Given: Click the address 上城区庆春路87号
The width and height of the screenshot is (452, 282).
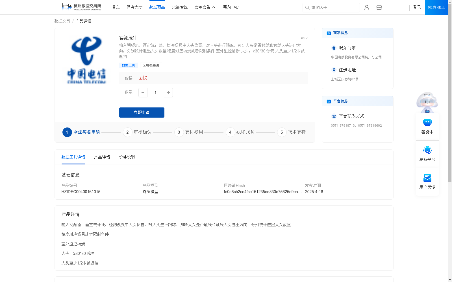Looking at the screenshot, I should pyautogui.click(x=344, y=79).
